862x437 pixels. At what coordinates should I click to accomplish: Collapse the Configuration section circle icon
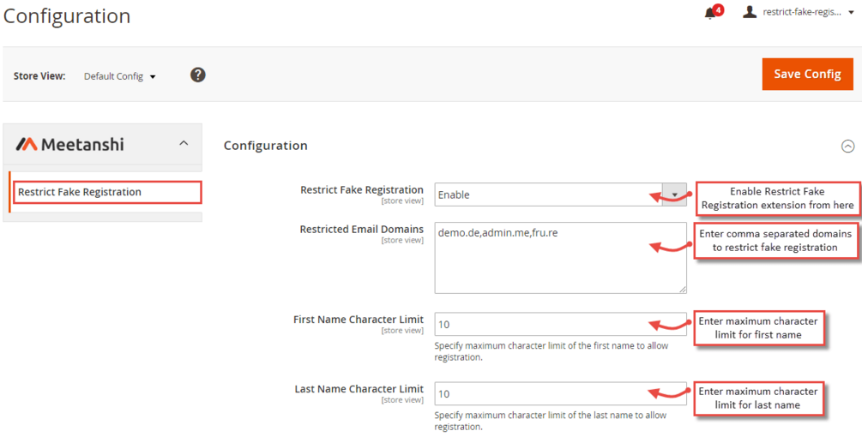(x=847, y=147)
